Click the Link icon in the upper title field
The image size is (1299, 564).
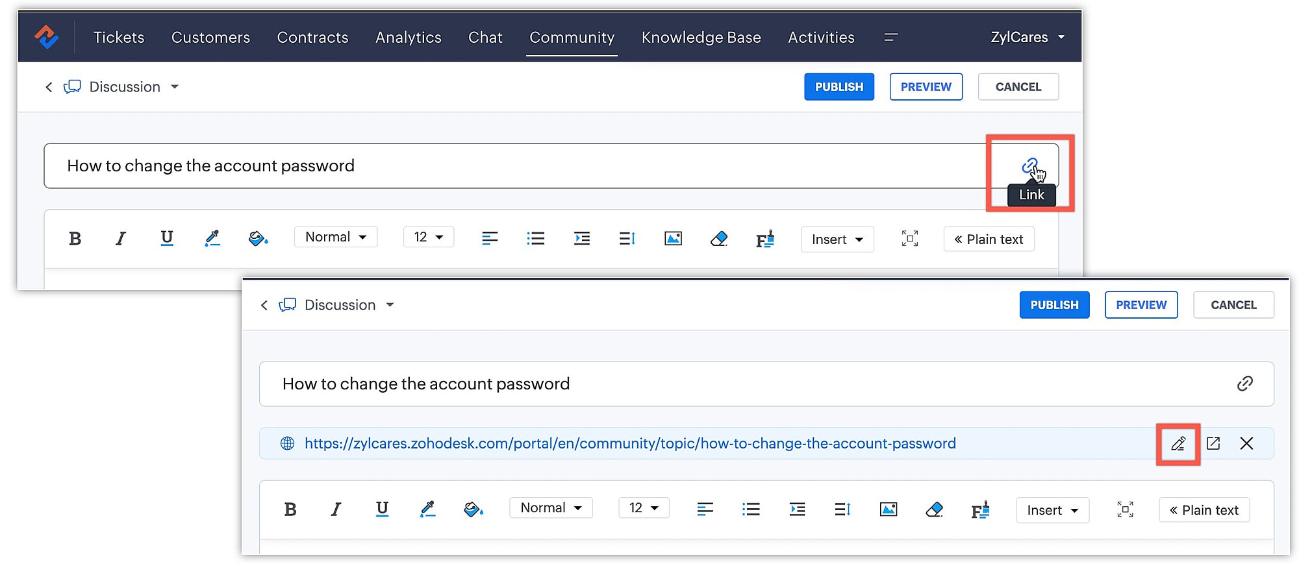[1029, 166]
